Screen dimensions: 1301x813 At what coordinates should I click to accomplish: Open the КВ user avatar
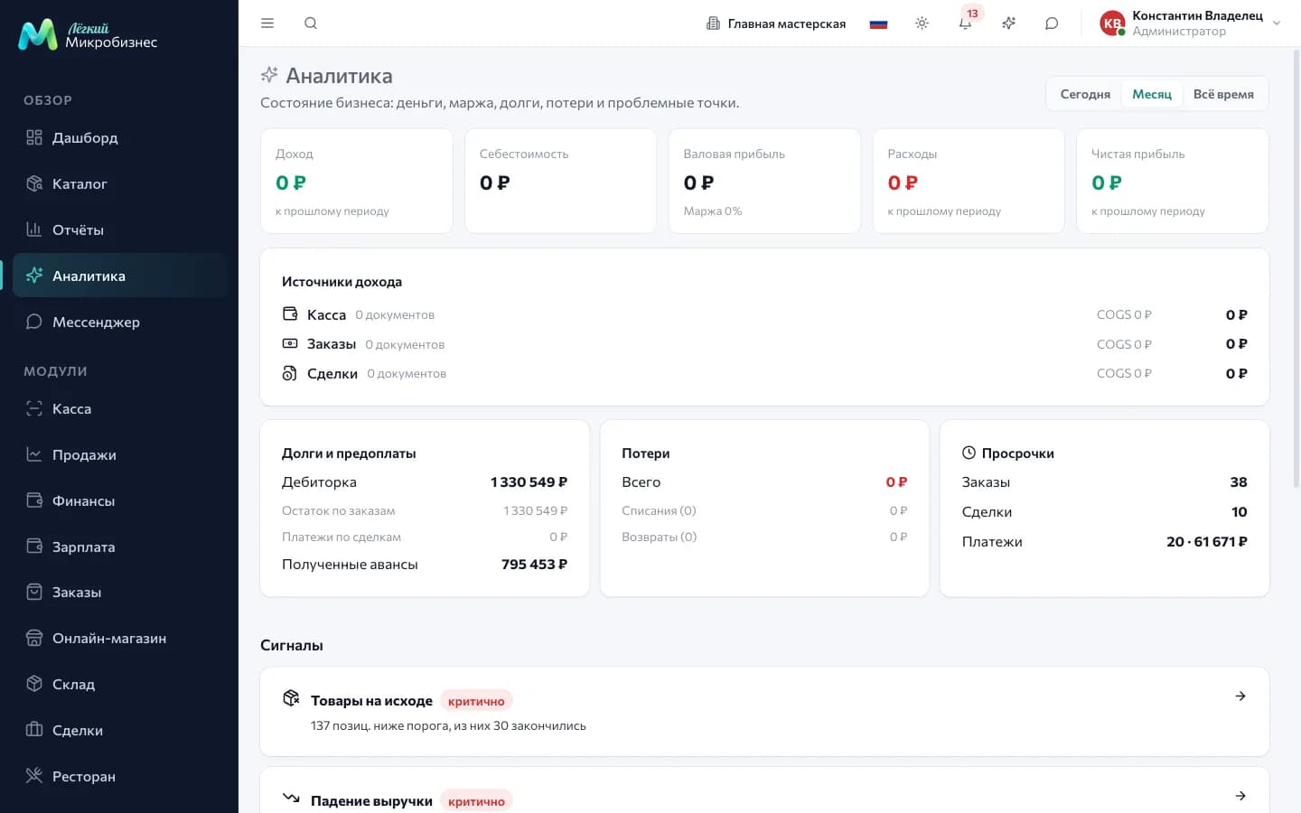click(1112, 23)
